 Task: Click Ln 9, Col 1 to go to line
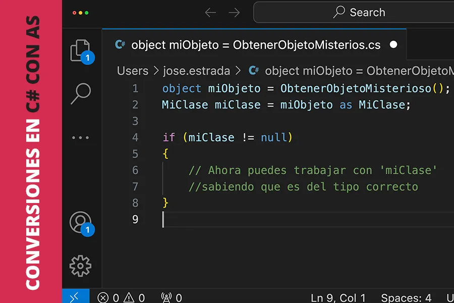tap(338, 297)
